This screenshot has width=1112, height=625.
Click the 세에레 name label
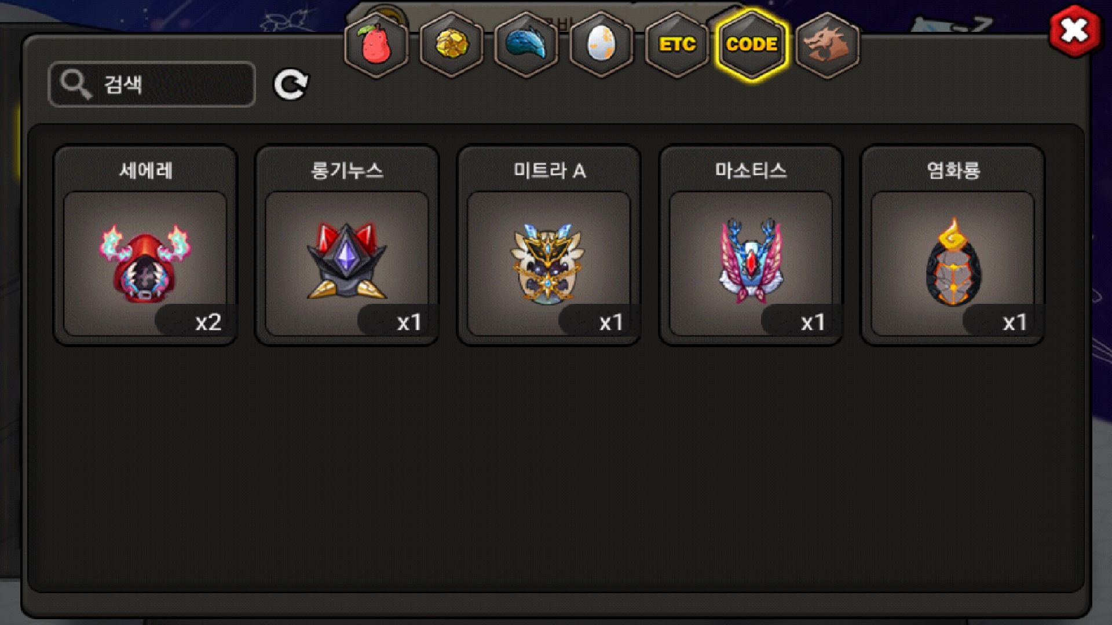click(x=145, y=170)
